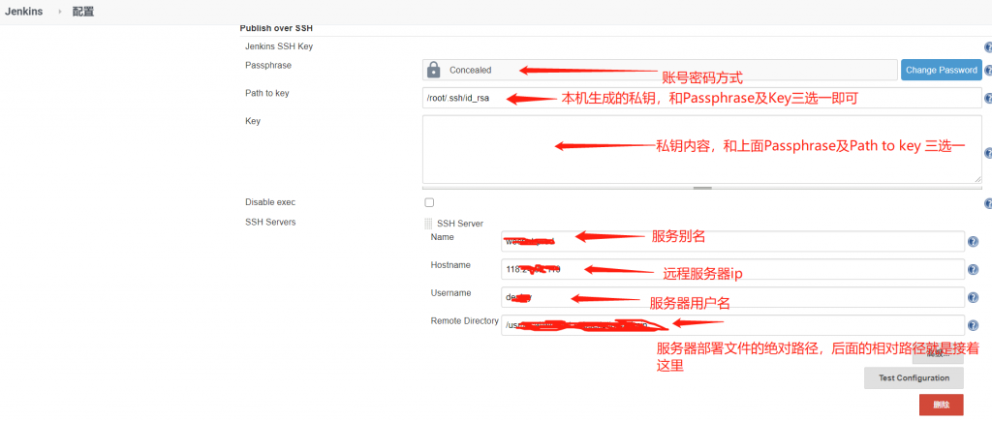Screen dimensions: 992x421
Task: Open help for Remote Directory field
Action: pyautogui.click(x=973, y=325)
